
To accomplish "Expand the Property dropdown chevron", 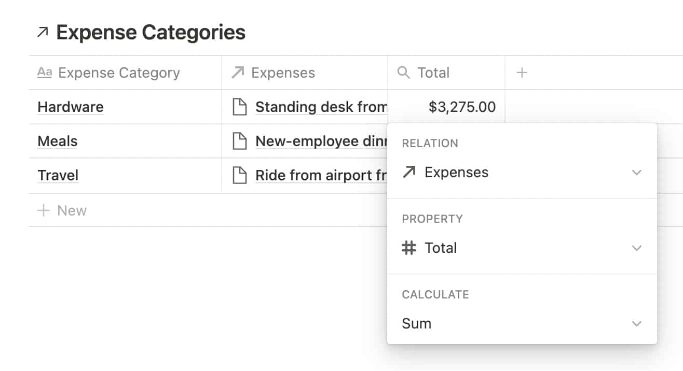I will coord(637,248).
